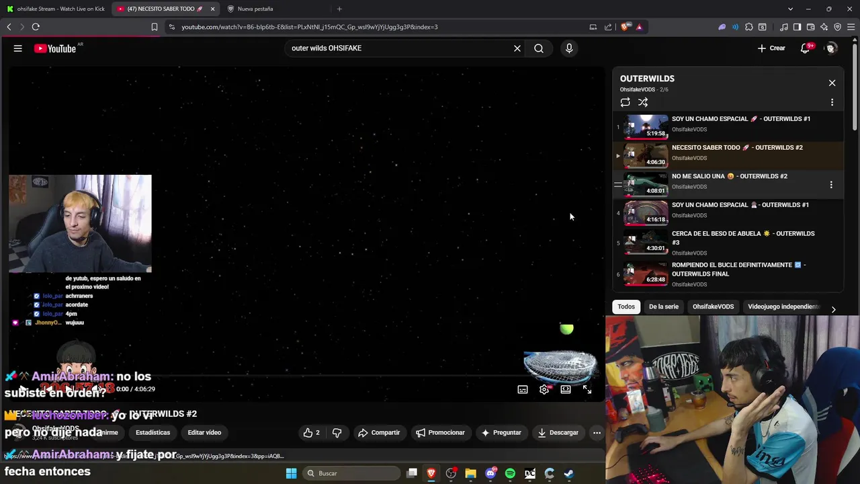Screen dimensions: 860x484
Task: View site information icon in address bar
Action: tap(172, 27)
